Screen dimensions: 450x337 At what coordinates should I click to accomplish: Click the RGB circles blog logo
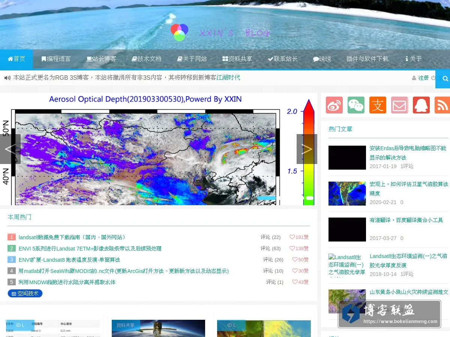(x=179, y=32)
